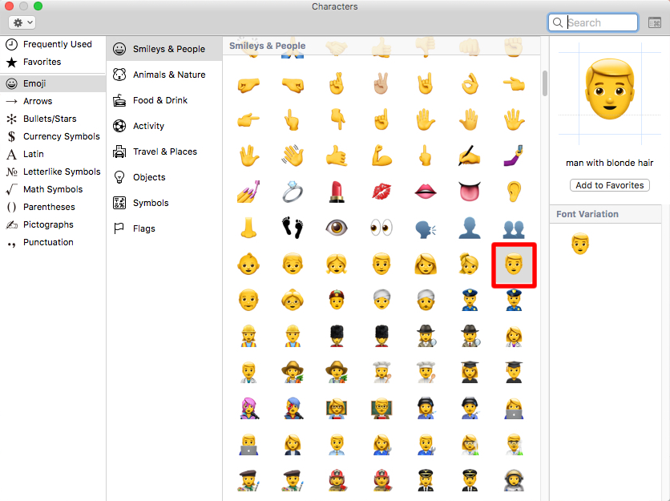Choose the old woman emoji
The width and height of the screenshot is (670, 501).
point(293,300)
